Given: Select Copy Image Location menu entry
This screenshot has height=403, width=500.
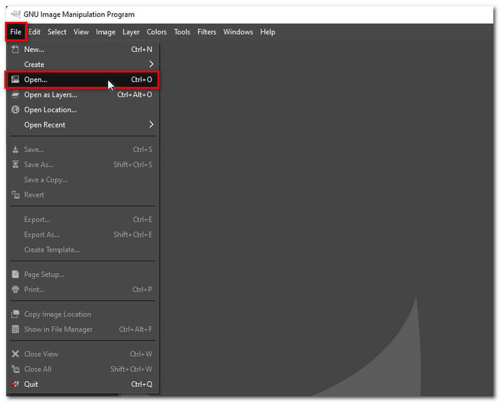Looking at the screenshot, I should [x=82, y=314].
